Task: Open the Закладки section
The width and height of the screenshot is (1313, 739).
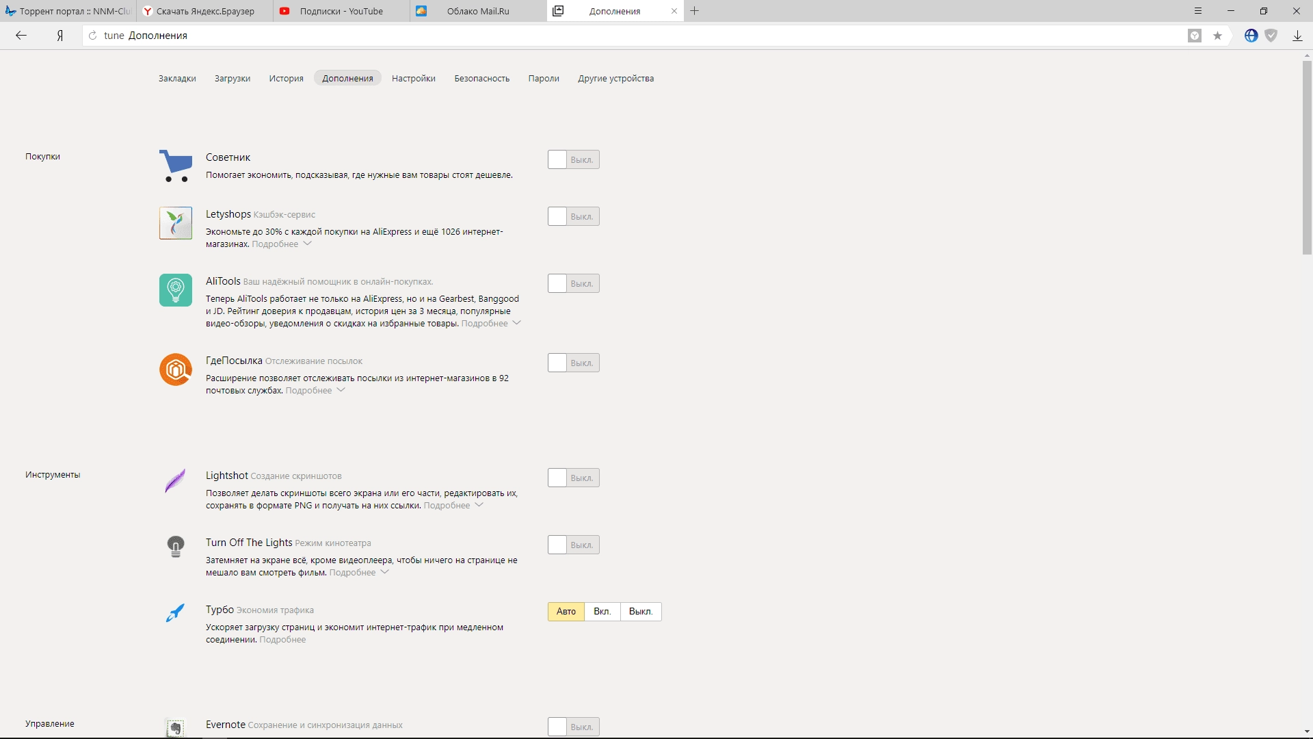Action: (177, 79)
